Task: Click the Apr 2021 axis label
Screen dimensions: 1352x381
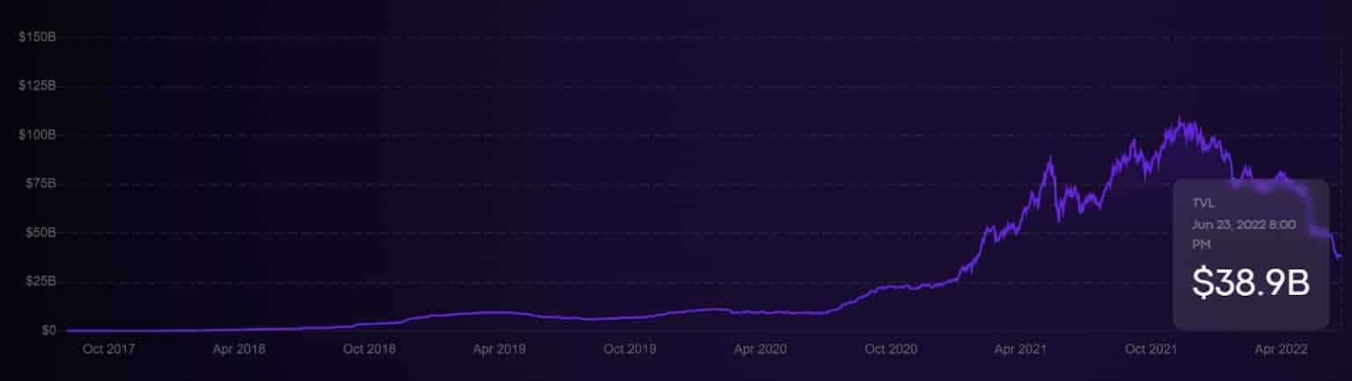Action: tap(1020, 349)
